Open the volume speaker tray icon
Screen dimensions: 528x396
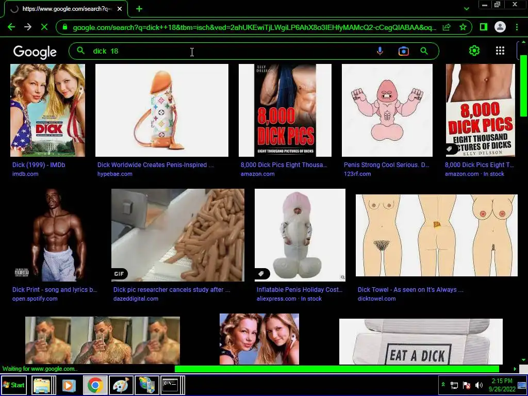pos(478,385)
